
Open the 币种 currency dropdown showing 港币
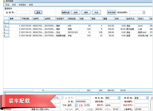point(76,105)
